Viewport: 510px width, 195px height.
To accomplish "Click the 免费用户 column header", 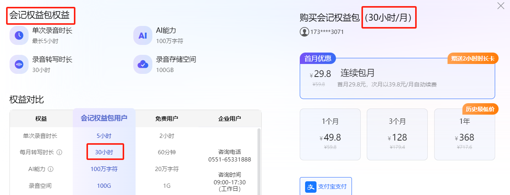I will coord(167,119).
